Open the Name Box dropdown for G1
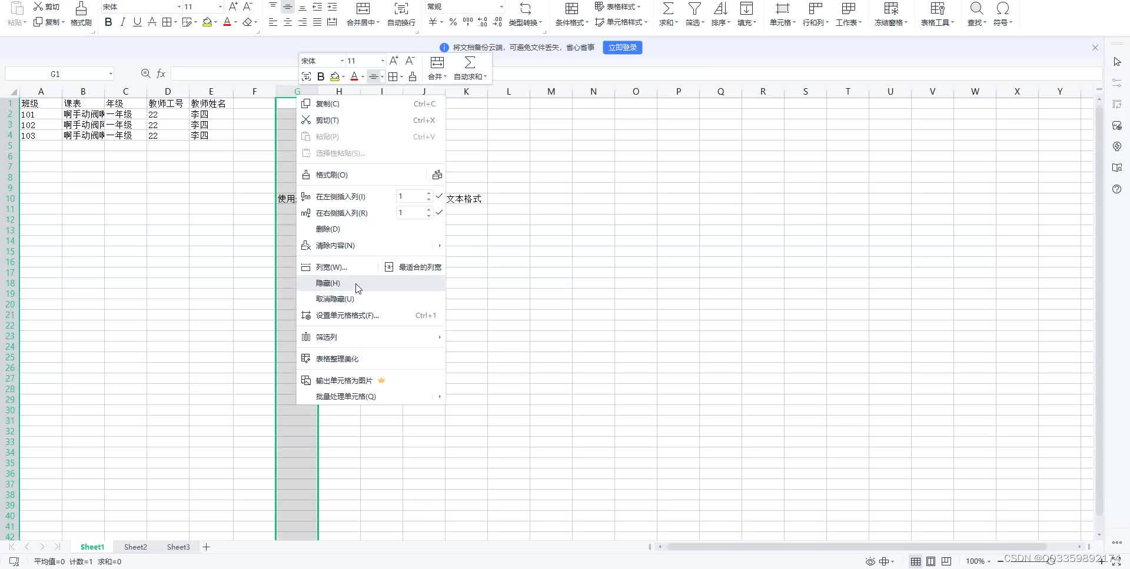The width and height of the screenshot is (1130, 569). click(111, 74)
